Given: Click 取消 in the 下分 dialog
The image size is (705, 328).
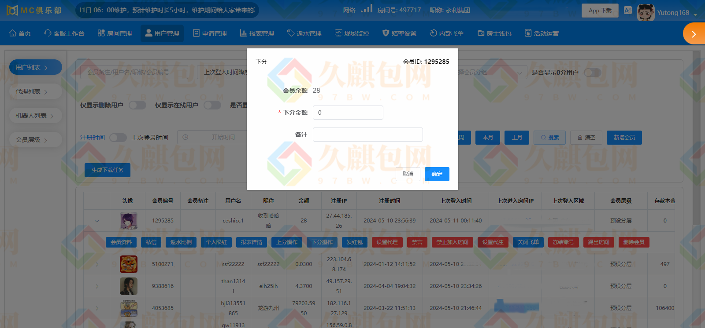Looking at the screenshot, I should click(x=408, y=174).
